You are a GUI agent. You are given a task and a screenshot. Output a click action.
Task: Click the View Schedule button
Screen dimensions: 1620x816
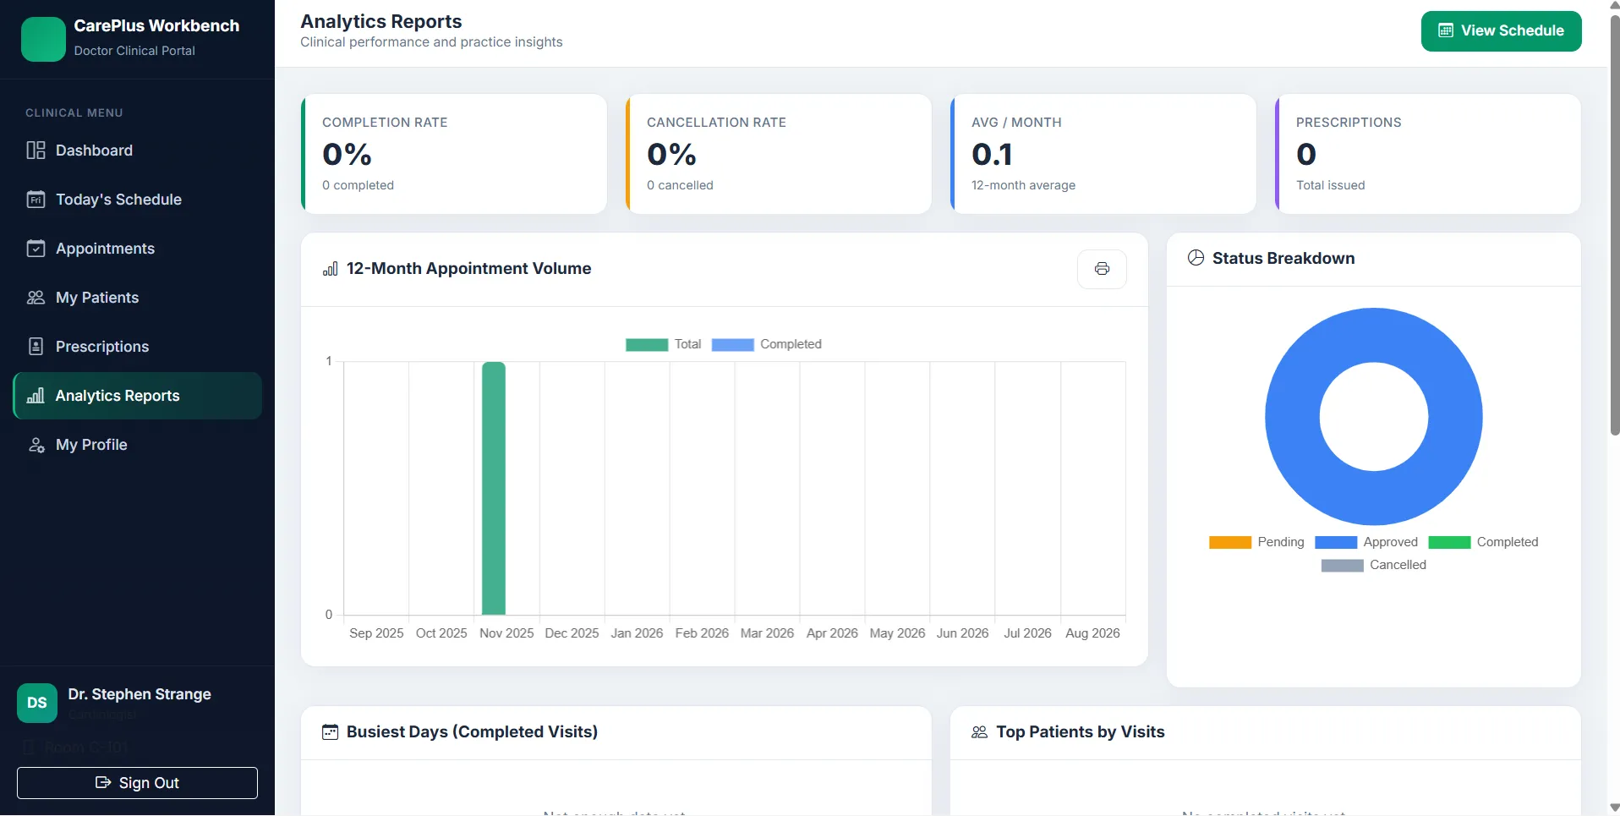pos(1501,31)
